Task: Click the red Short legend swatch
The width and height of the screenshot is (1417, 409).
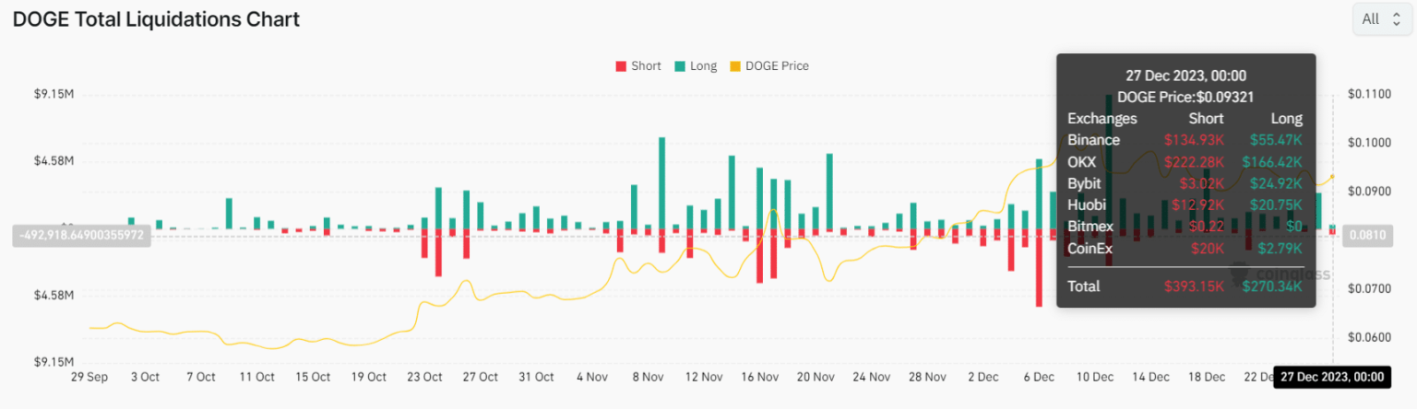Action: tap(621, 66)
